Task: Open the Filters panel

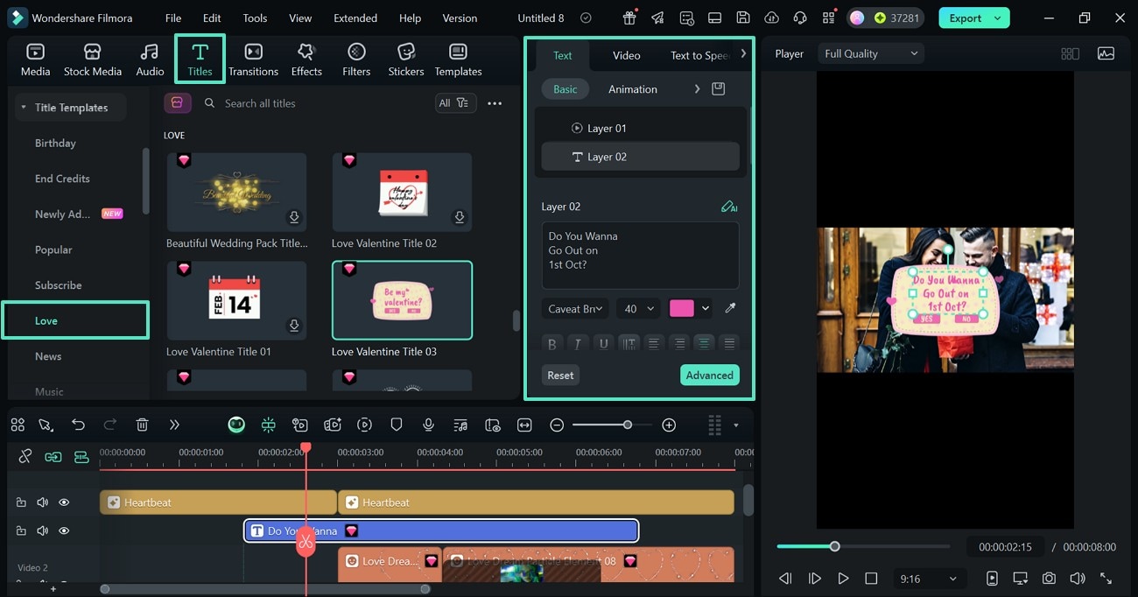Action: [x=356, y=60]
